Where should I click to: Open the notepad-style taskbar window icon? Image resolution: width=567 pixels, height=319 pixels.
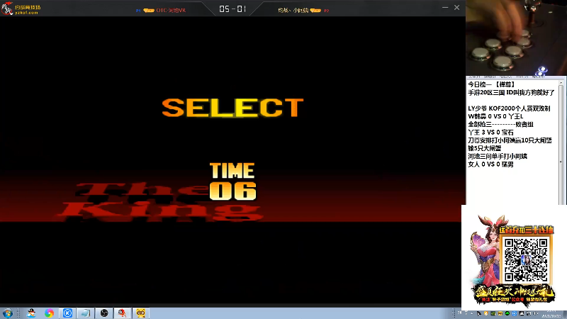[86, 313]
